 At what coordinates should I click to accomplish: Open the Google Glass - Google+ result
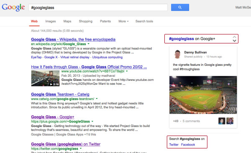(53, 117)
